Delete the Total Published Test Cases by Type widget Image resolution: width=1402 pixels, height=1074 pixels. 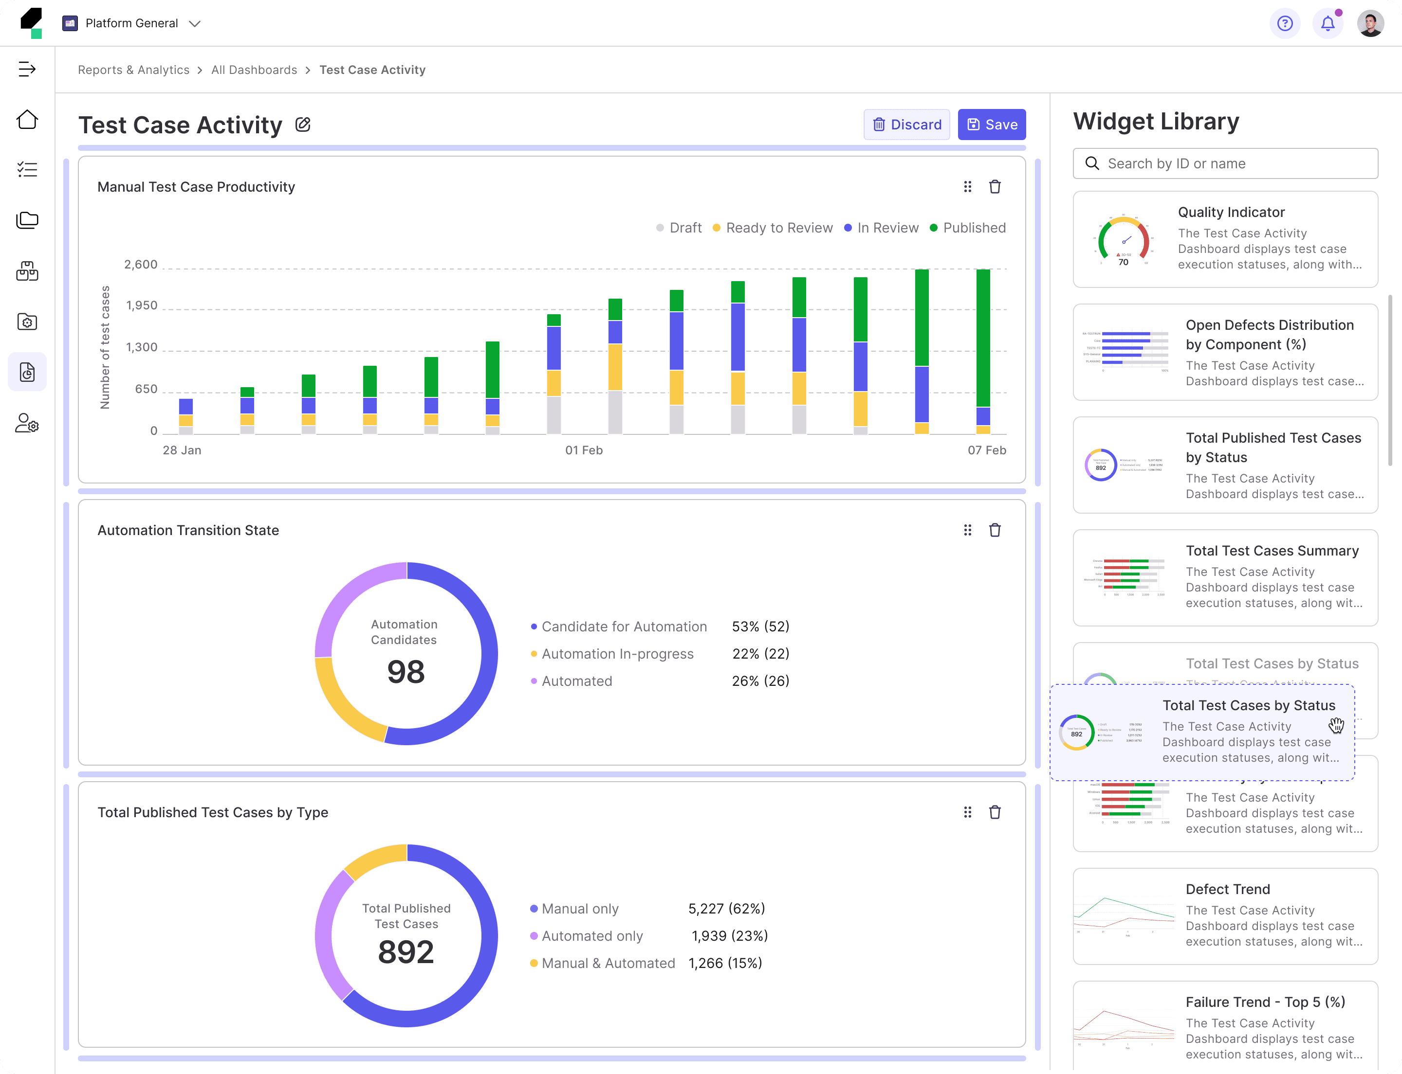(x=995, y=812)
